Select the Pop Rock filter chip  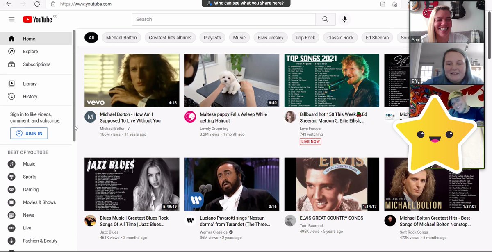click(305, 38)
